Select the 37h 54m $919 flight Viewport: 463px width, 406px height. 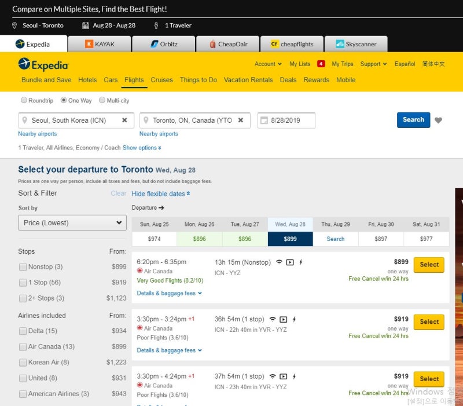click(x=429, y=379)
